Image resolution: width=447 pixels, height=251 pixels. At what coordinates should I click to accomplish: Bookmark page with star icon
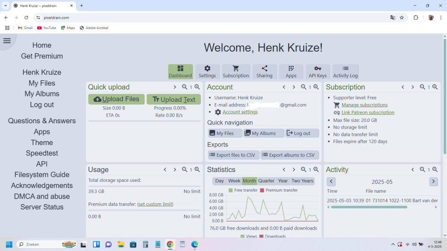[402, 17]
